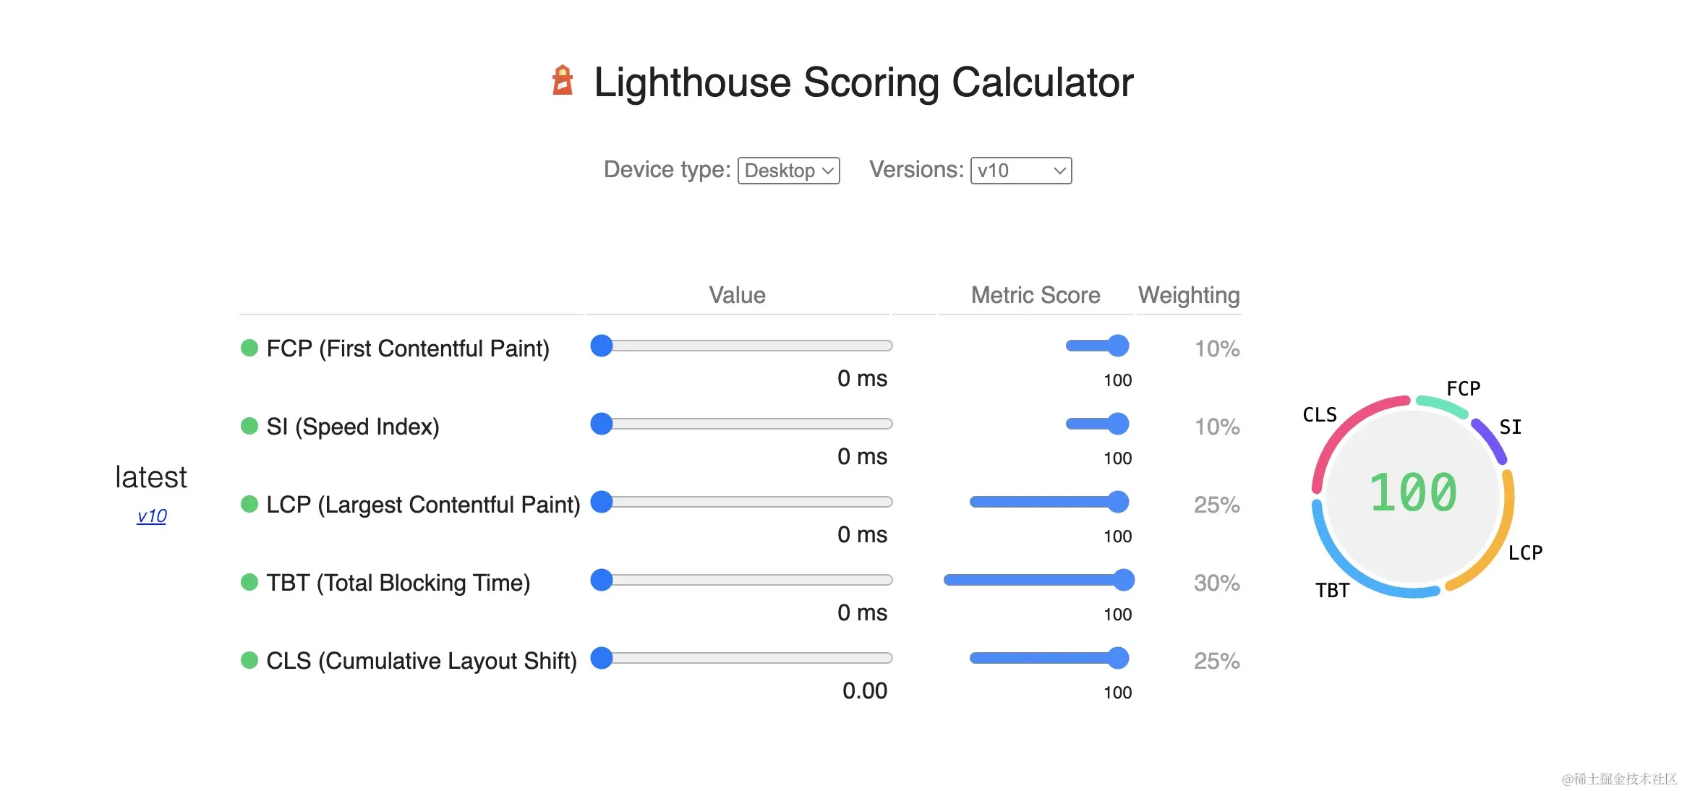The height and width of the screenshot is (791, 1682).
Task: Click the Lighthouse Scoring Calculator heading
Action: pyautogui.click(x=863, y=82)
